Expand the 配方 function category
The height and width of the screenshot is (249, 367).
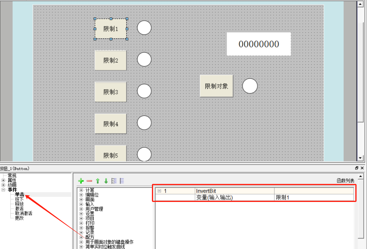tap(81, 237)
